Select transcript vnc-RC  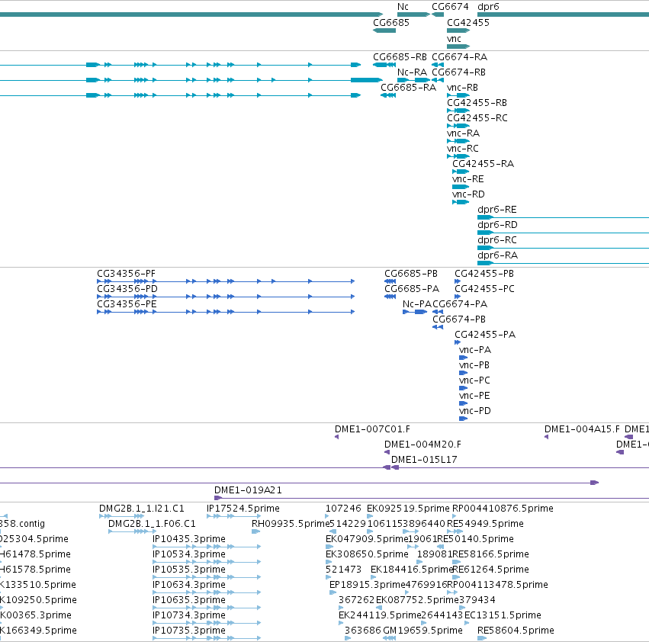463,148
